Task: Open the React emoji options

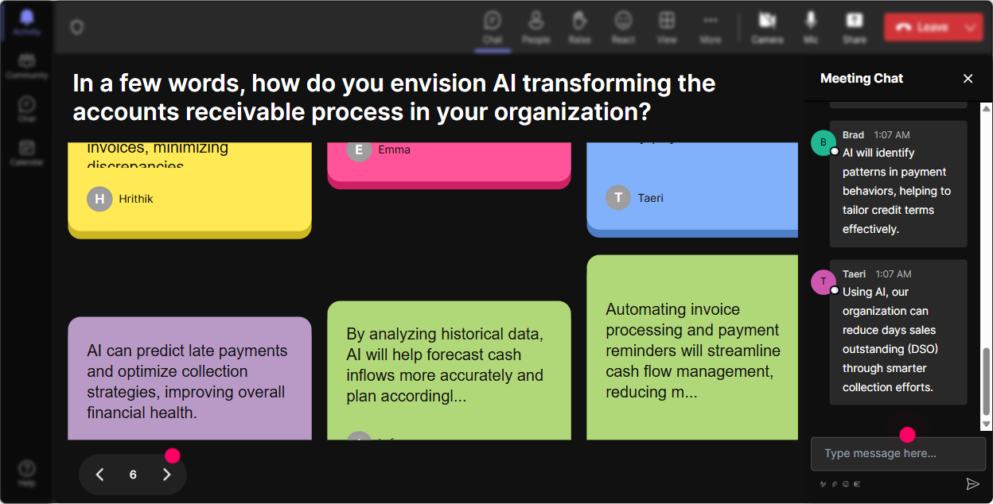Action: coord(623,27)
